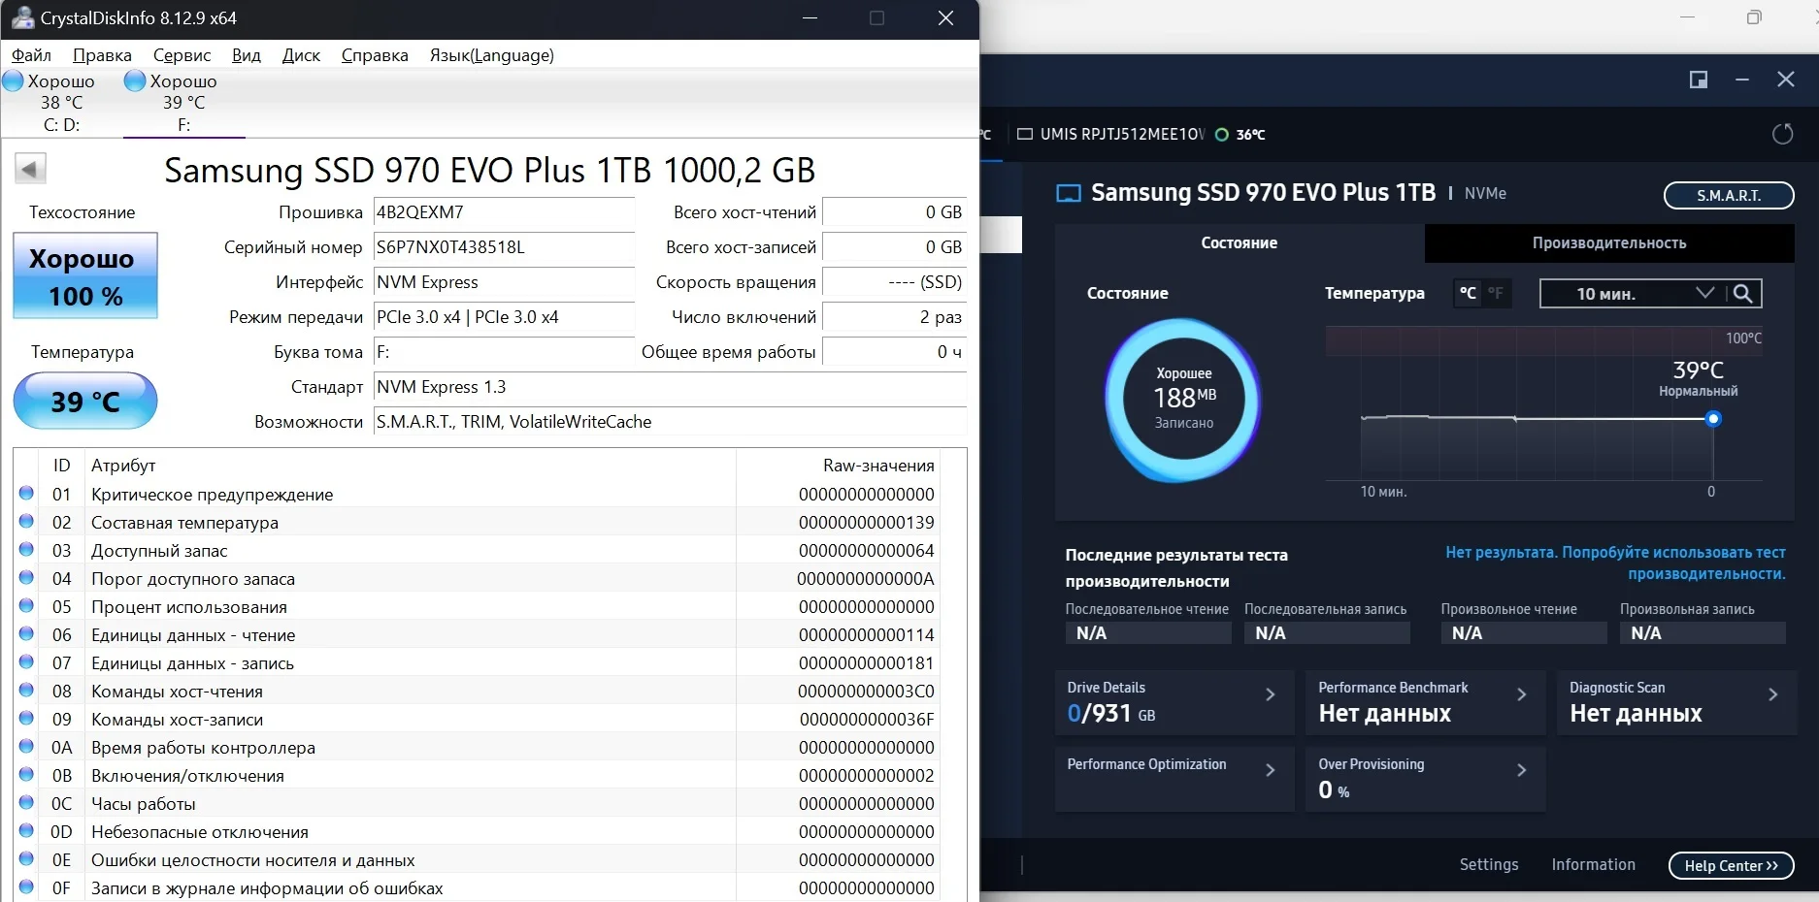1819x902 pixels.
Task: Click the PCIe 3.0 x4 transfer mode field
Action: coord(504,317)
